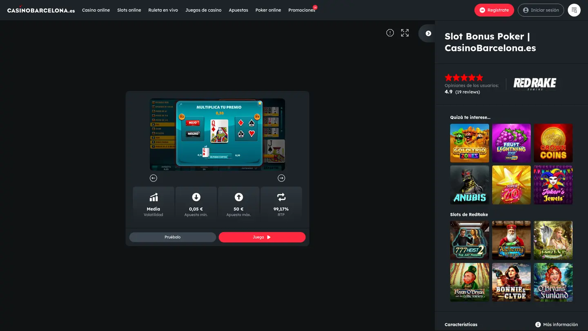588x331 pixels.
Task: Click the RedRake Gaming logo
Action: point(535,84)
